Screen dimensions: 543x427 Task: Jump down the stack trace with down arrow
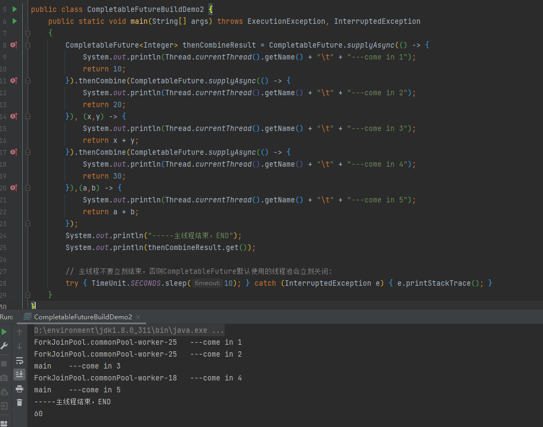pyautogui.click(x=19, y=345)
